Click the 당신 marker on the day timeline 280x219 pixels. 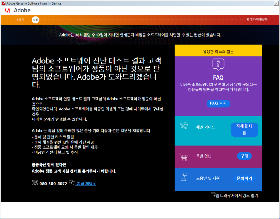[35, 20]
